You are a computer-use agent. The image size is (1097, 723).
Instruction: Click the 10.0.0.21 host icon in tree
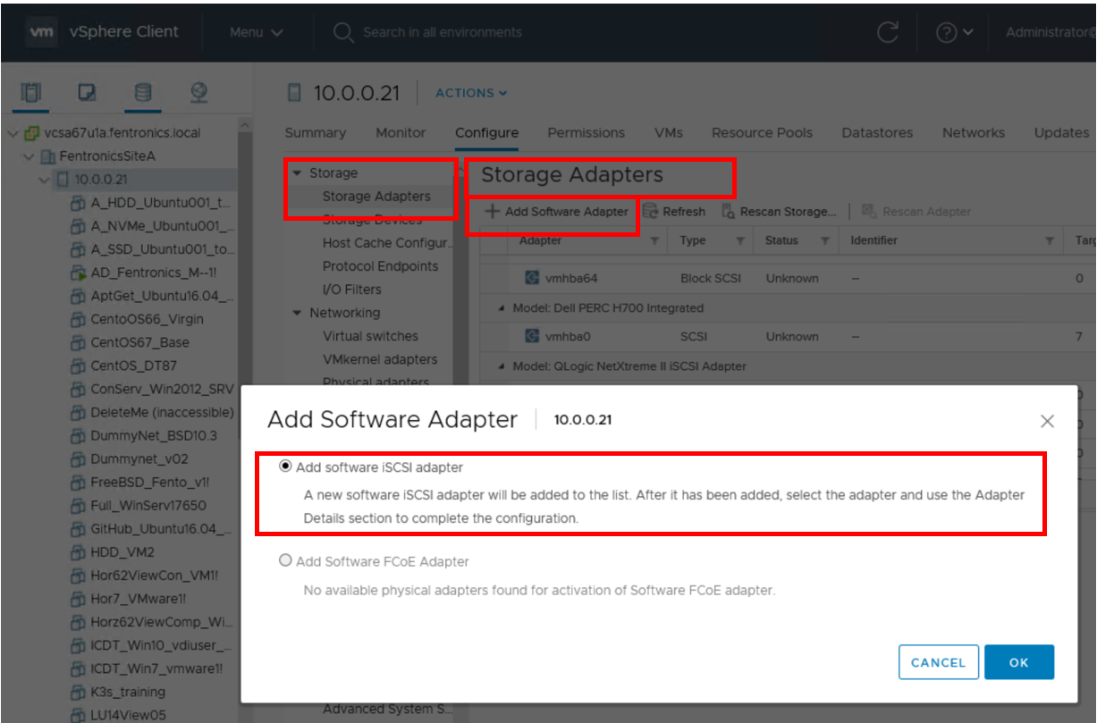click(x=63, y=180)
